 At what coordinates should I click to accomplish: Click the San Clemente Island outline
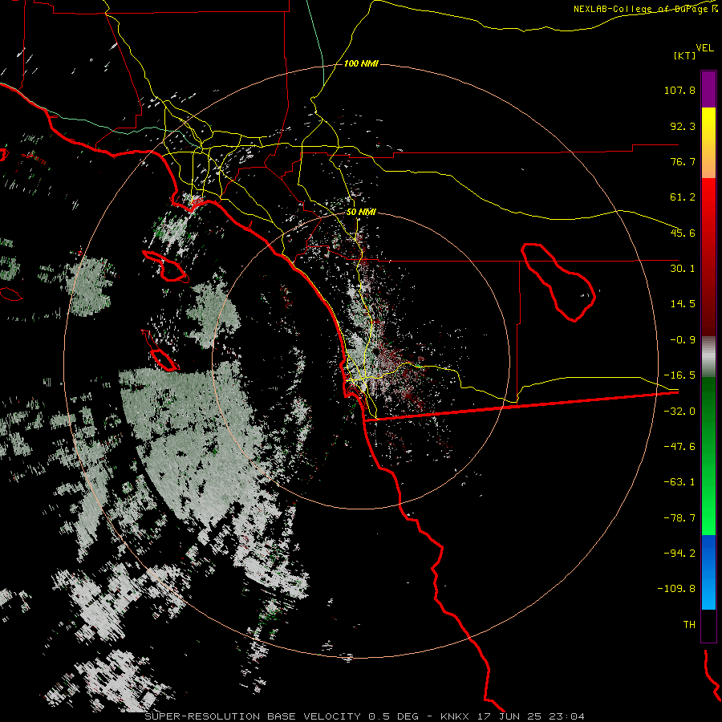pos(160,351)
